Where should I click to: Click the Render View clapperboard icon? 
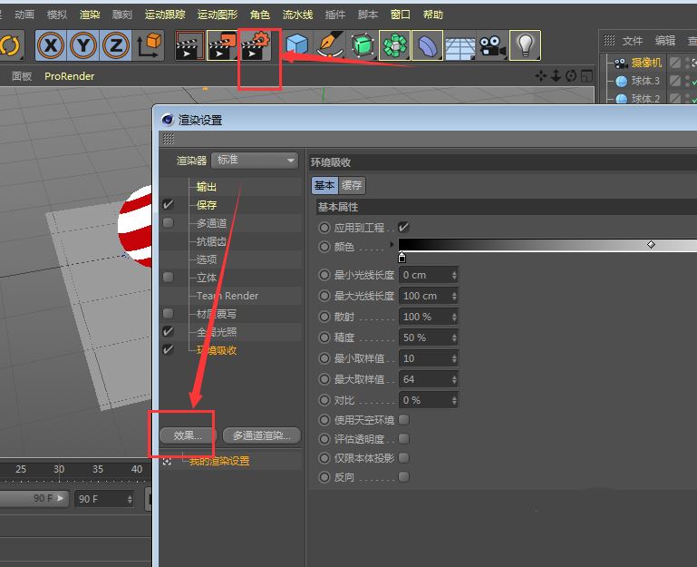click(x=189, y=44)
